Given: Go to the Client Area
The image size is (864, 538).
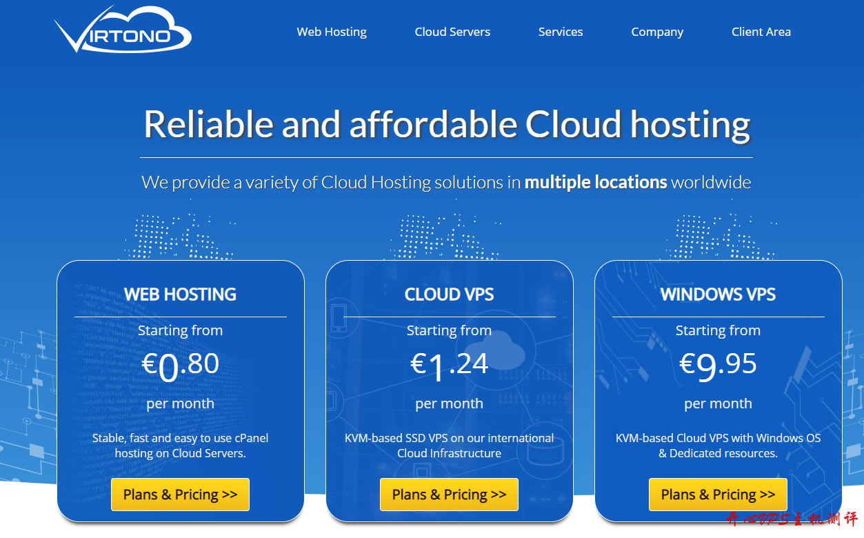Looking at the screenshot, I should tap(761, 32).
